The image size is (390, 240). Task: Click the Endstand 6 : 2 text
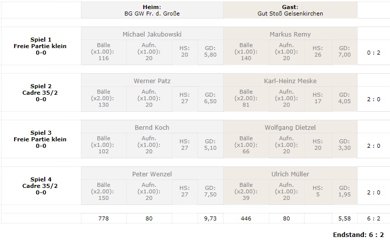click(358, 234)
